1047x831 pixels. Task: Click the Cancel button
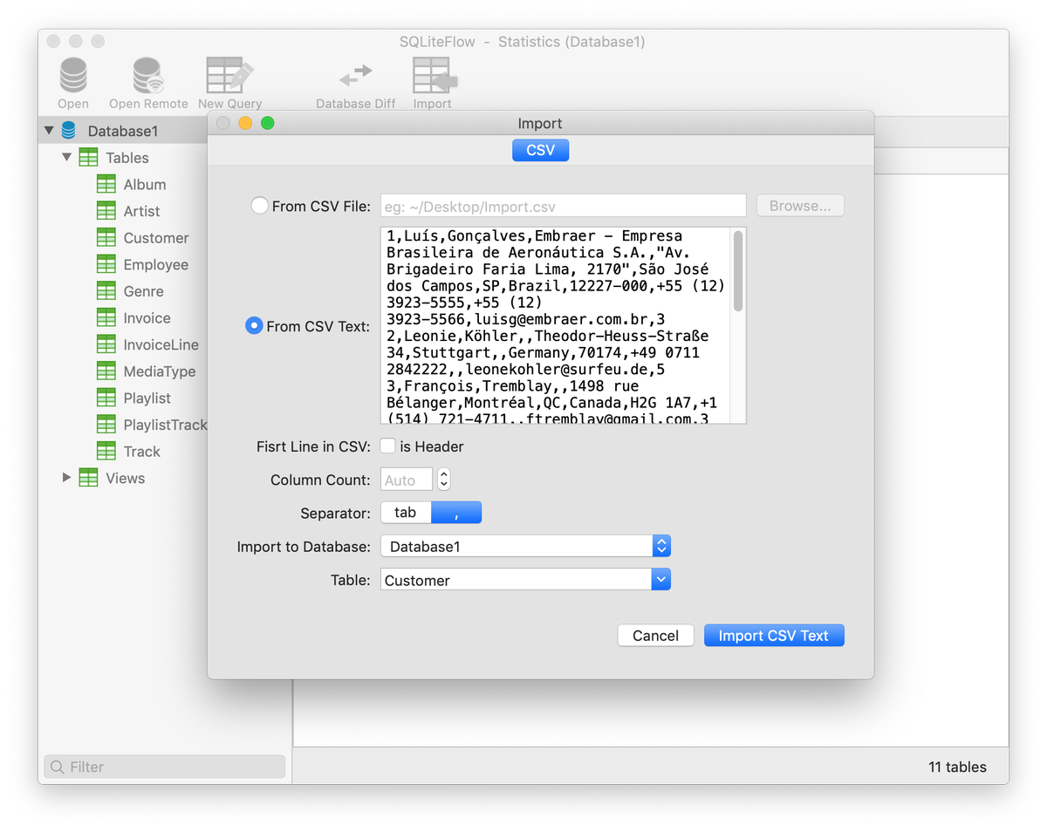[x=655, y=636]
